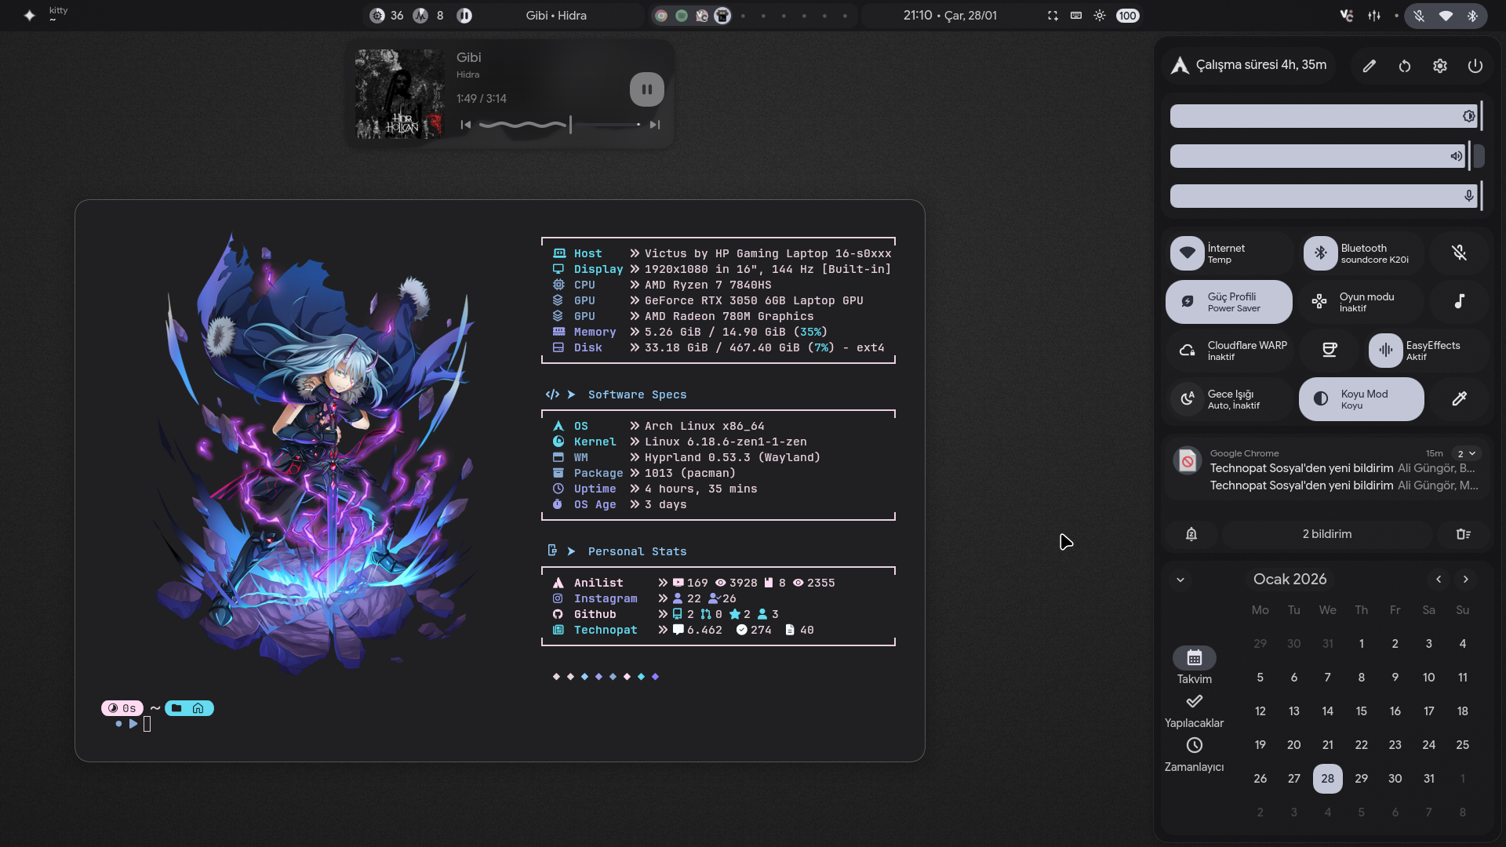The height and width of the screenshot is (847, 1506).
Task: Expand Google Chrome notification group
Action: (1465, 453)
